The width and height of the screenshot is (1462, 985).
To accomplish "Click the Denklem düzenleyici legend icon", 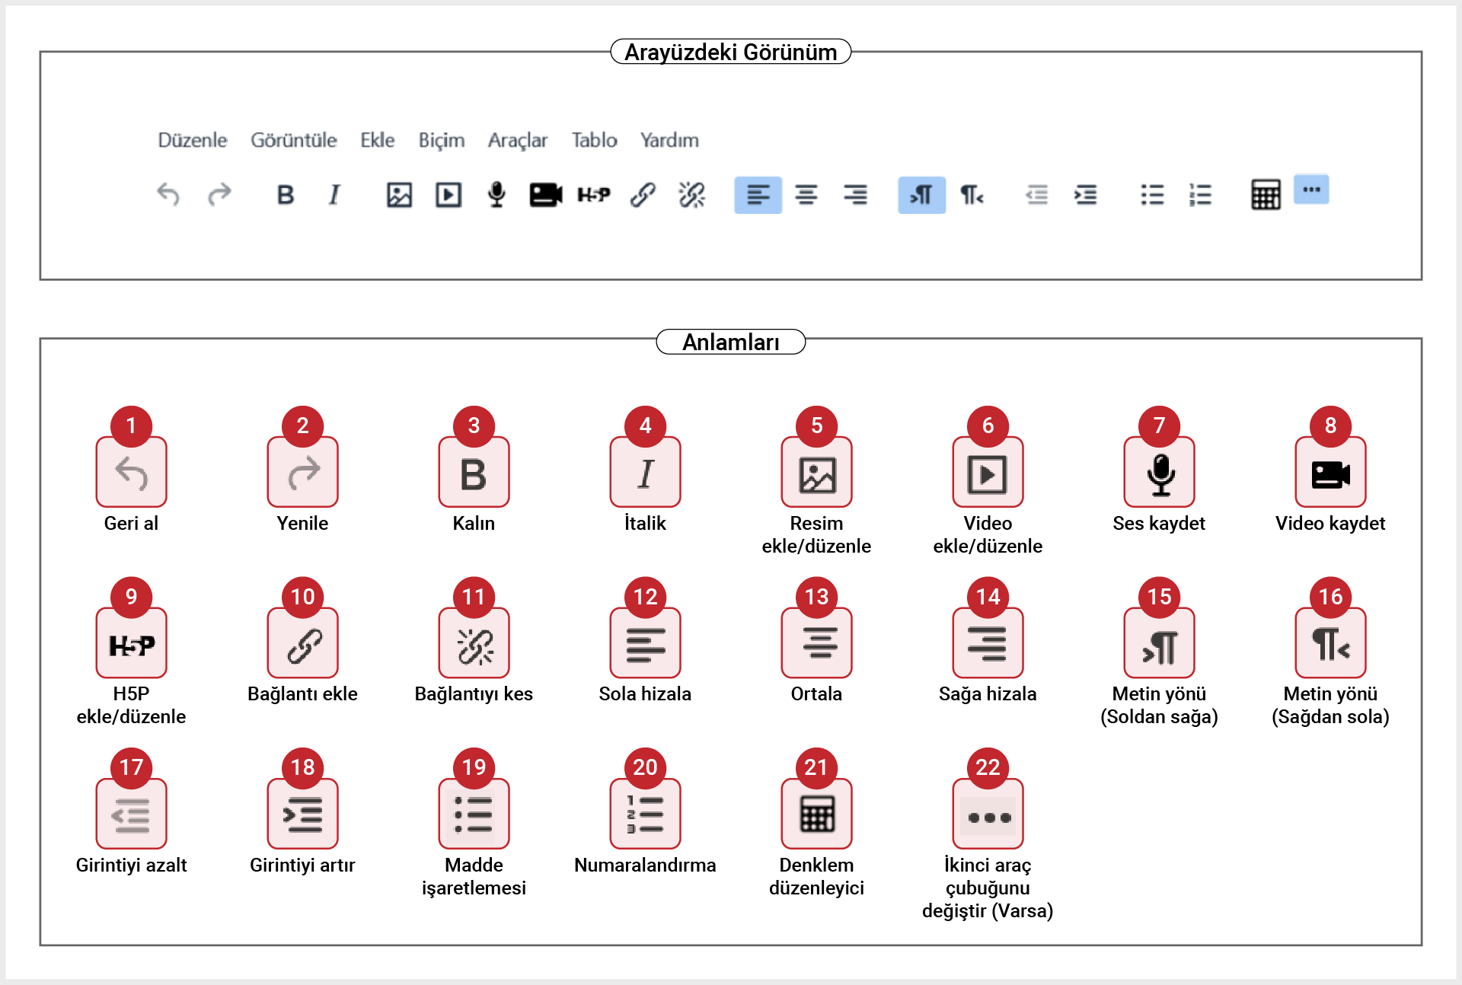I will [x=816, y=814].
